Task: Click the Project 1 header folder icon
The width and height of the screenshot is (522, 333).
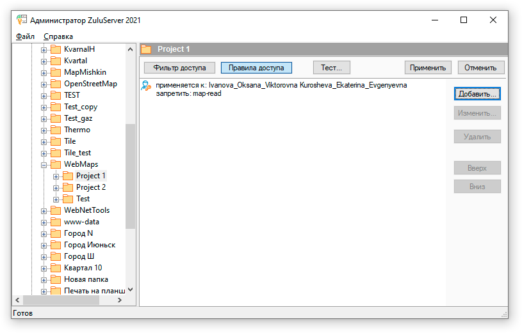Action: 146,49
